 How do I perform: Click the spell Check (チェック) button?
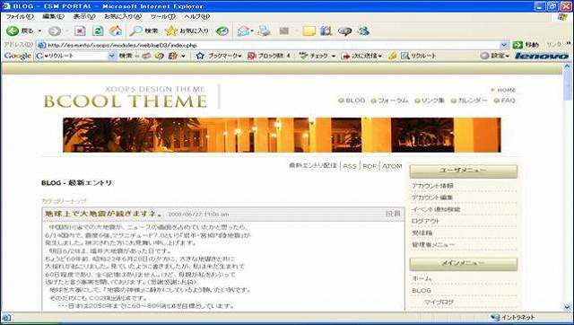pyautogui.click(x=314, y=56)
